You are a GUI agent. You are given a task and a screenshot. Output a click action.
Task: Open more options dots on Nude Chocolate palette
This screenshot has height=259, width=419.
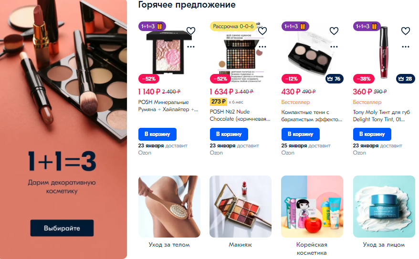pyautogui.click(x=262, y=47)
